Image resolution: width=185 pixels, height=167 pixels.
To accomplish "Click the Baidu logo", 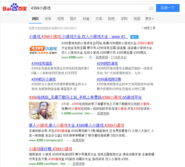I will pyautogui.click(x=15, y=7).
